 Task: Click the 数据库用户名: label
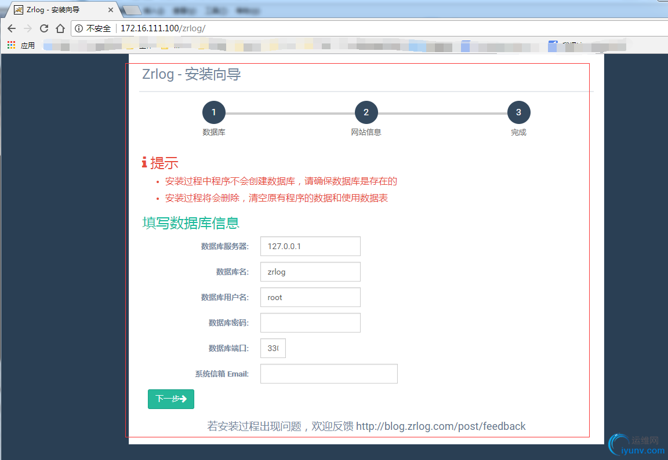(x=224, y=297)
